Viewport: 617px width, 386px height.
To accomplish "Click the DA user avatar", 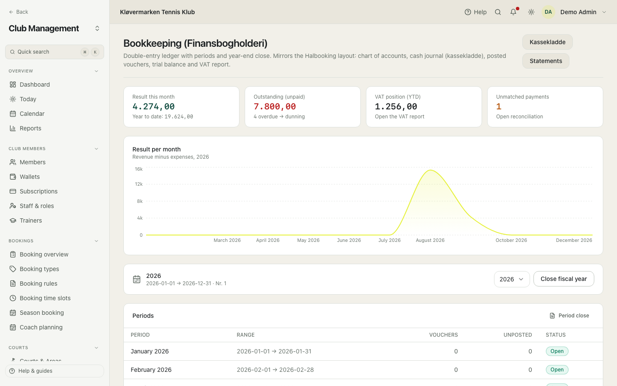I will point(548,12).
